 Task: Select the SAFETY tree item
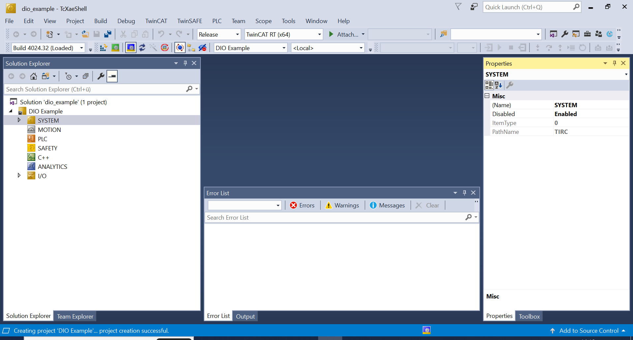point(47,148)
